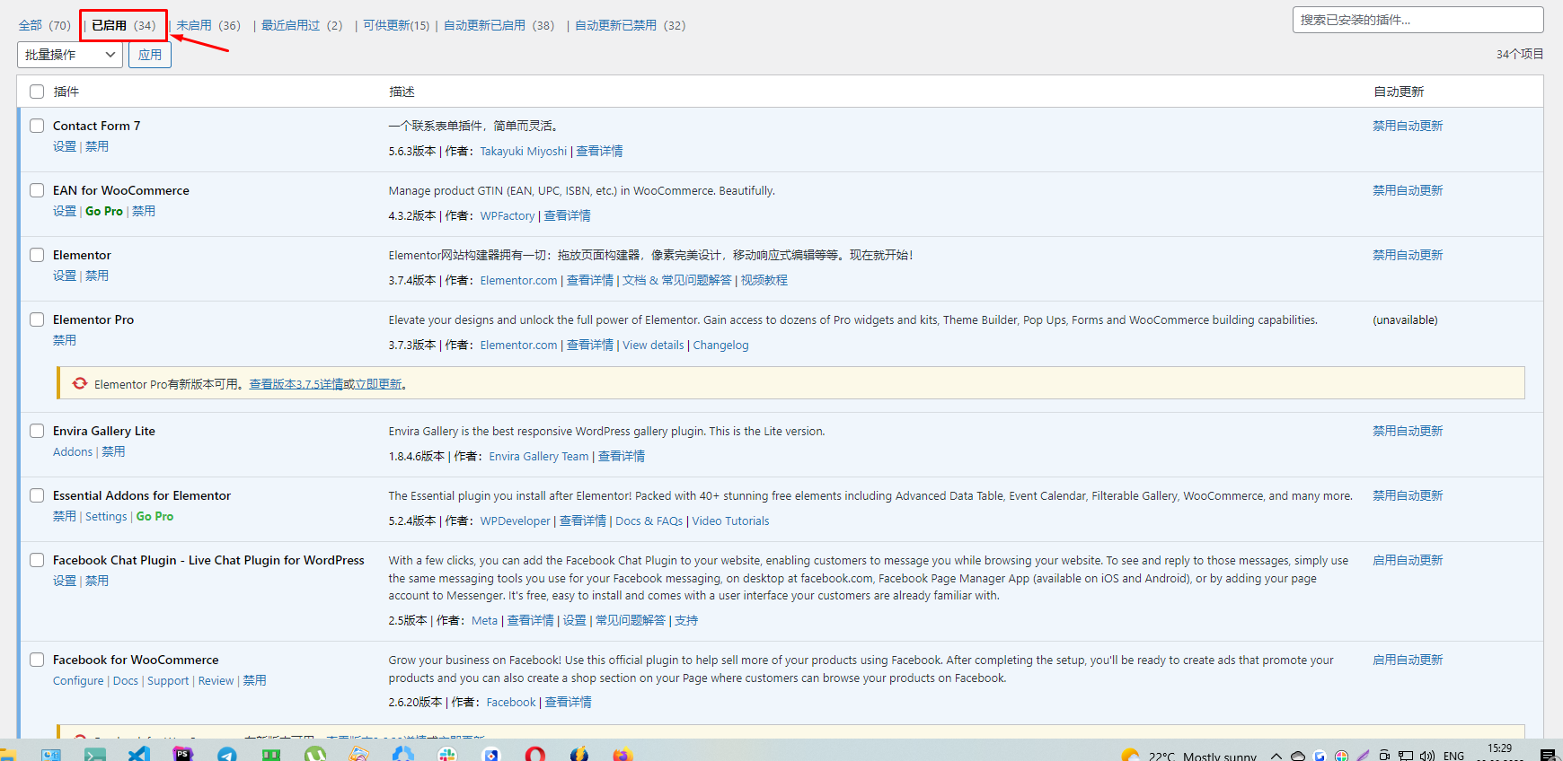Image resolution: width=1563 pixels, height=761 pixels.
Task: Disable auto-updates for Contact Form 7
Action: pos(1408,126)
